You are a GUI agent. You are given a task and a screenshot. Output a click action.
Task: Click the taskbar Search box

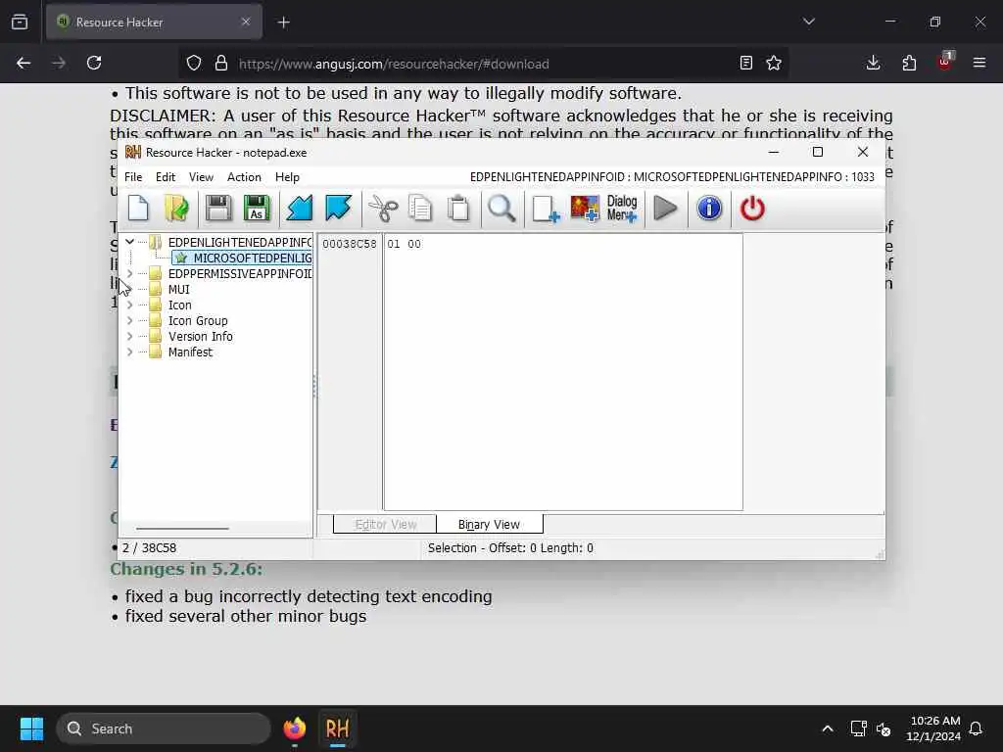[164, 728]
